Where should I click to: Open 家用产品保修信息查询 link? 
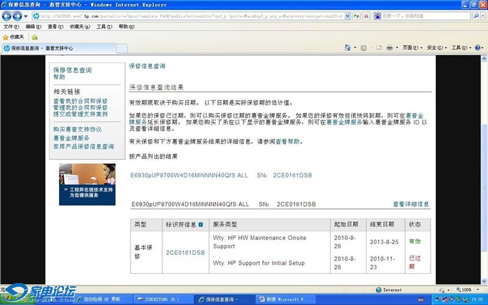[84, 146]
